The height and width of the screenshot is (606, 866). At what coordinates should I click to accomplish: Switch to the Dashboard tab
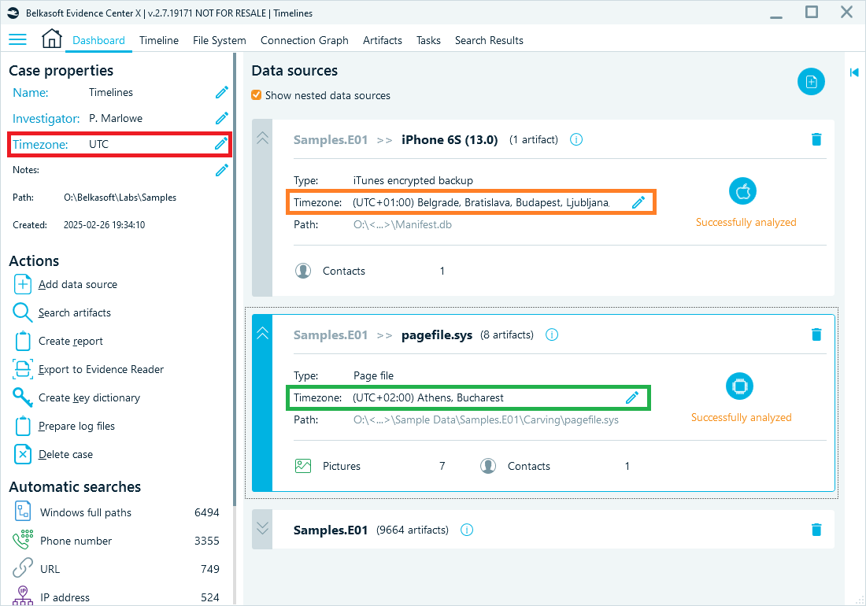click(99, 40)
